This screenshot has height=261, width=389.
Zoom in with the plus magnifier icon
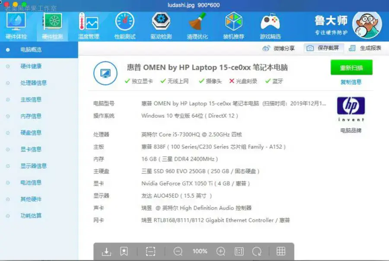click(x=220, y=251)
